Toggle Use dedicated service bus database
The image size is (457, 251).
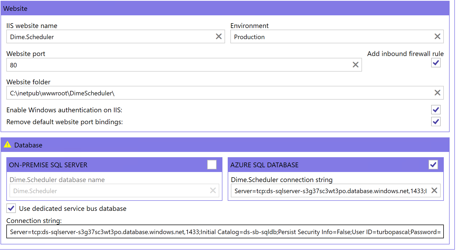click(x=11, y=208)
